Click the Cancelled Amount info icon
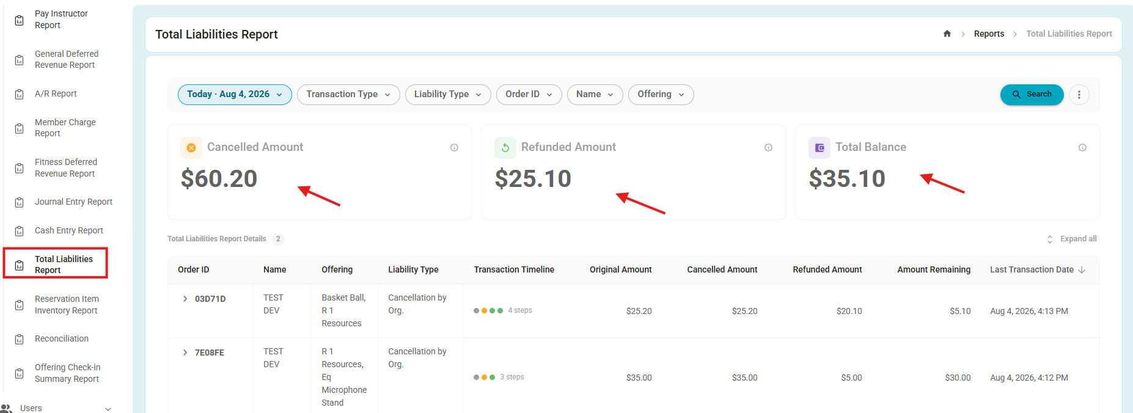The width and height of the screenshot is (1133, 413). [x=454, y=148]
